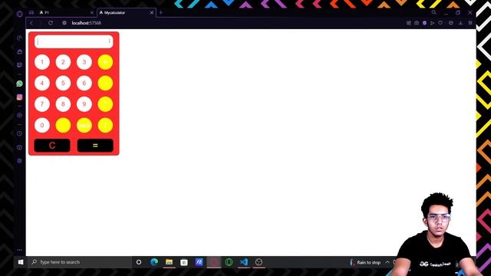Open the Twitch sidebar panel

point(19,64)
